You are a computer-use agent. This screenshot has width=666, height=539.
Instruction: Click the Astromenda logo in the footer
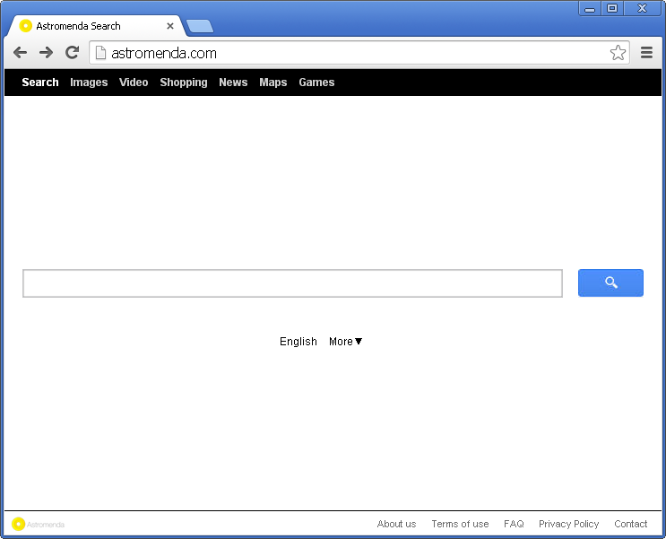38,524
